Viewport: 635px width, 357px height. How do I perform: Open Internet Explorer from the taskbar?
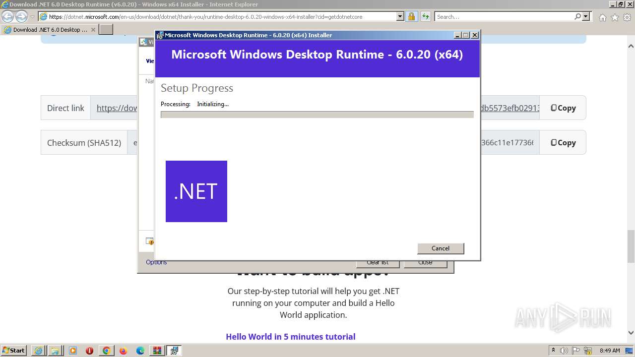pyautogui.click(x=38, y=351)
